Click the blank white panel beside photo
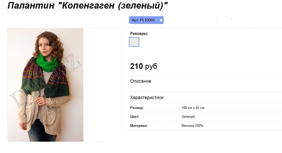The height and width of the screenshot is (153, 282). click(102, 85)
